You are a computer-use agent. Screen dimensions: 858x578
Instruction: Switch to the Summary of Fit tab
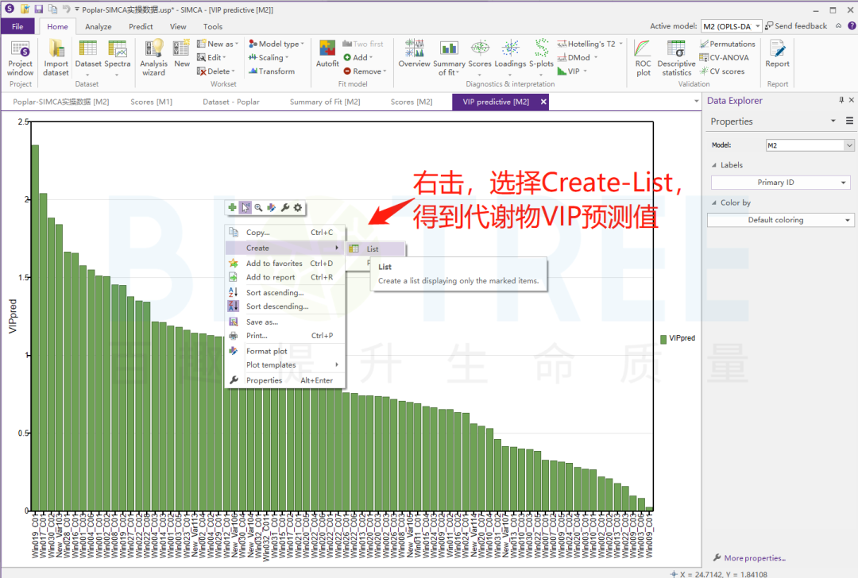324,102
